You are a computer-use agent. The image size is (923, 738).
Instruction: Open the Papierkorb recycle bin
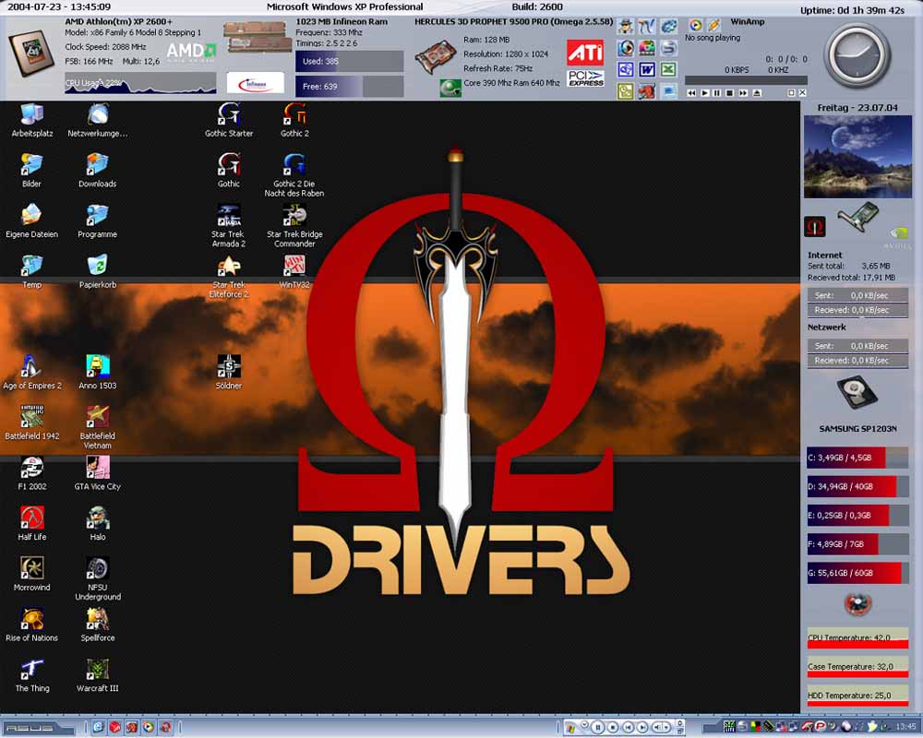pyautogui.click(x=97, y=272)
